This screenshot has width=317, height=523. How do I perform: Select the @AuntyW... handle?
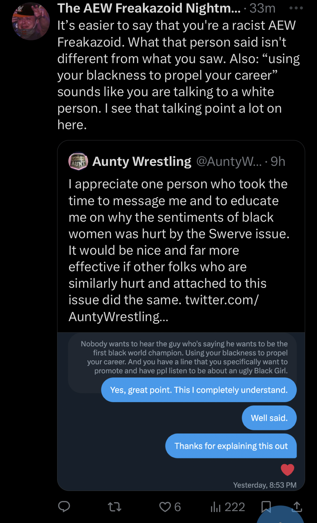click(229, 162)
